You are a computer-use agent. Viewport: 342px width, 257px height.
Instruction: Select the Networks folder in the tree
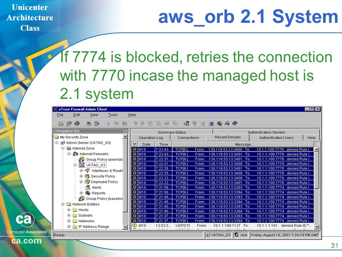(x=86, y=221)
